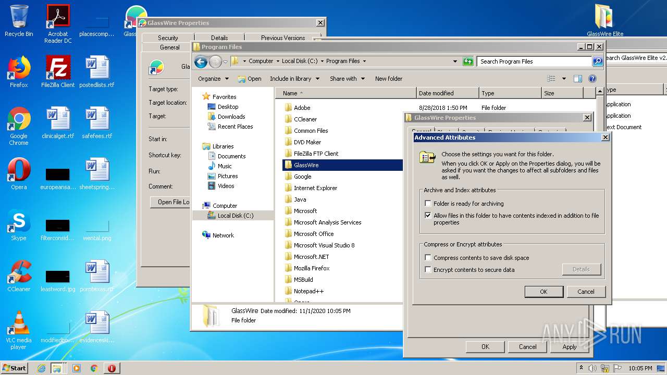Image resolution: width=667 pixels, height=375 pixels.
Task: Click Chrome taskbar icon
Action: pyautogui.click(x=94, y=368)
